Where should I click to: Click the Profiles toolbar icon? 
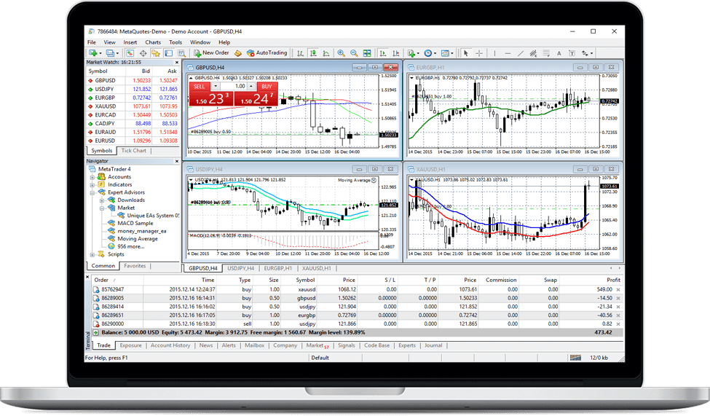110,53
